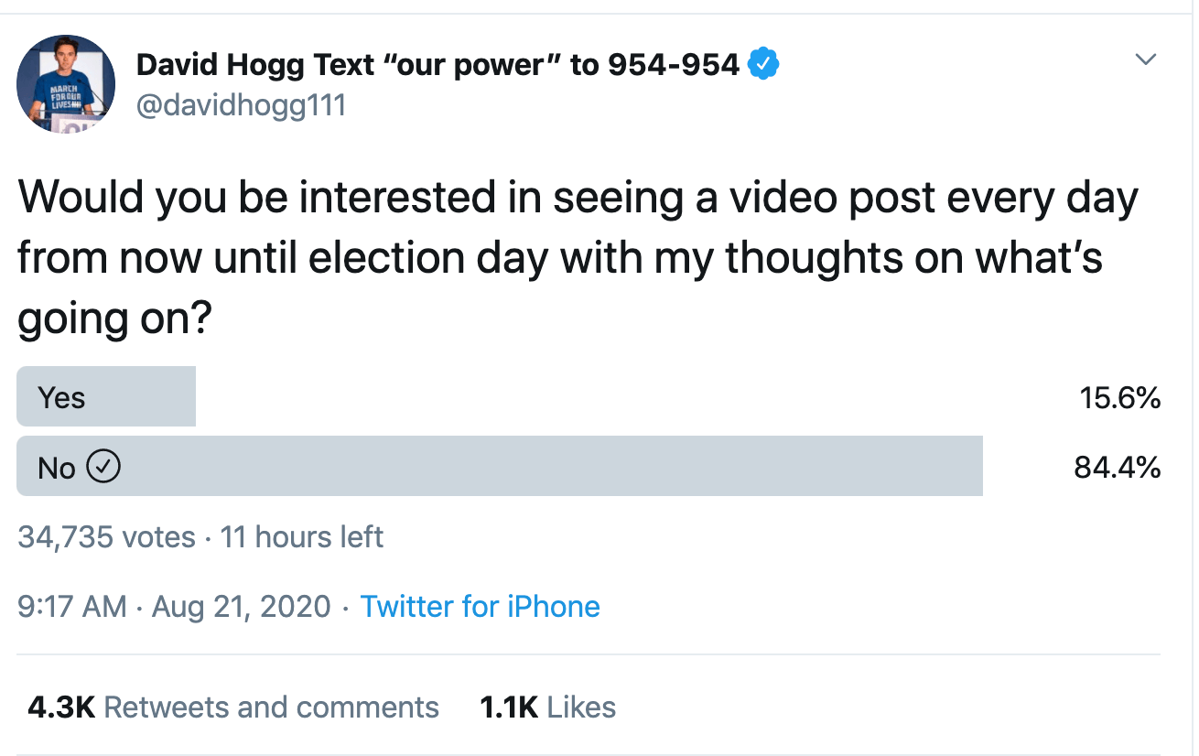Image resolution: width=1199 pixels, height=756 pixels.
Task: Click the David Hogg display name
Action: tap(254, 65)
